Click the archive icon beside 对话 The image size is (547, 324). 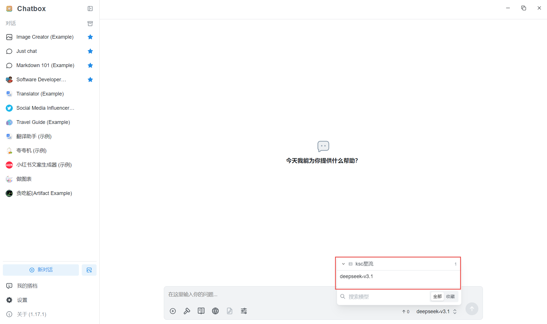click(x=90, y=23)
